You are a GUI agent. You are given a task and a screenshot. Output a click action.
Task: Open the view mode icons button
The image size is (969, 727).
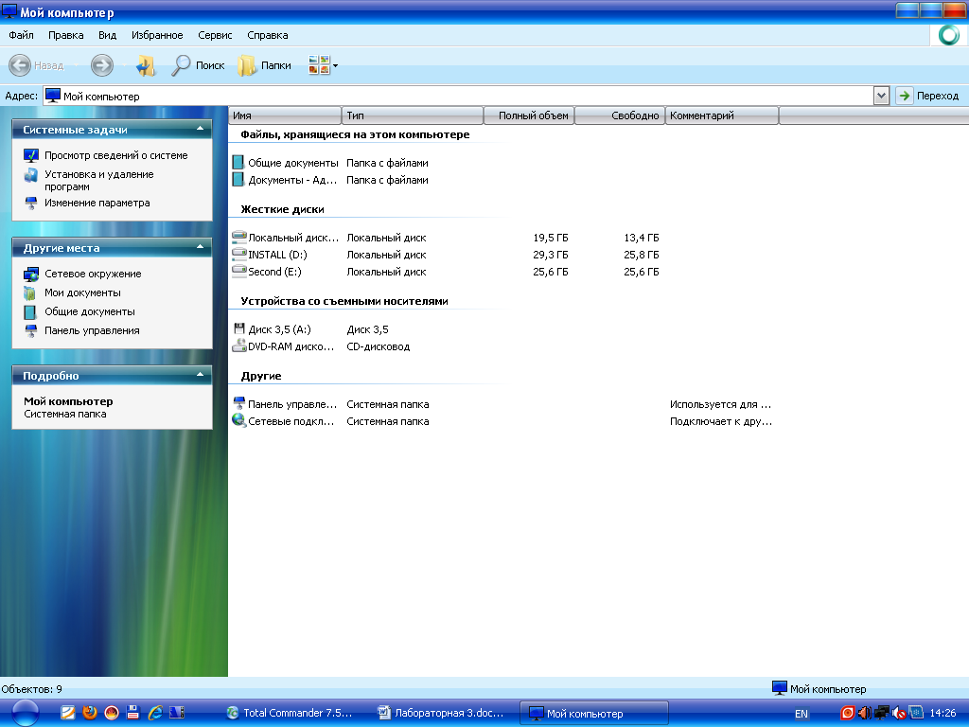(x=319, y=65)
